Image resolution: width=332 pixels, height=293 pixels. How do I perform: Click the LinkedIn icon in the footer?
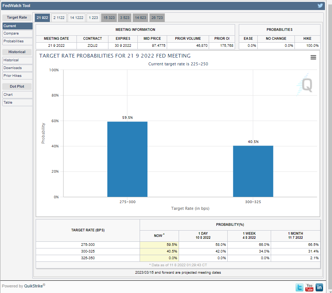319,287
